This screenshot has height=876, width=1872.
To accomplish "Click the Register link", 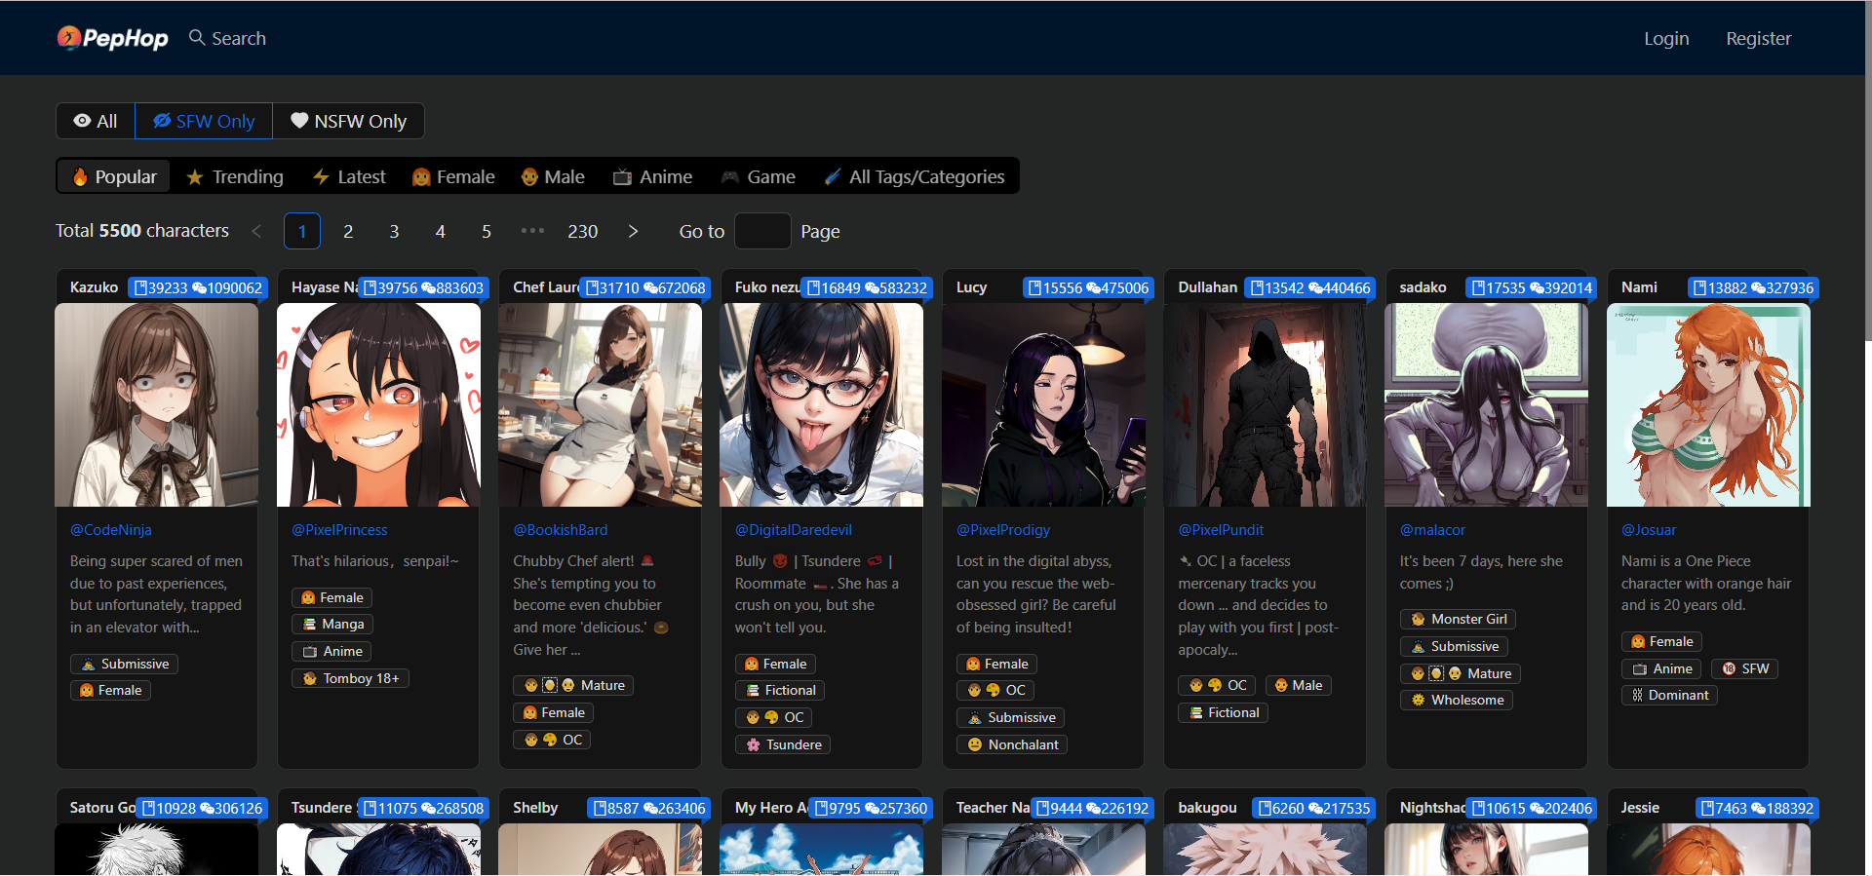I will tap(1758, 38).
